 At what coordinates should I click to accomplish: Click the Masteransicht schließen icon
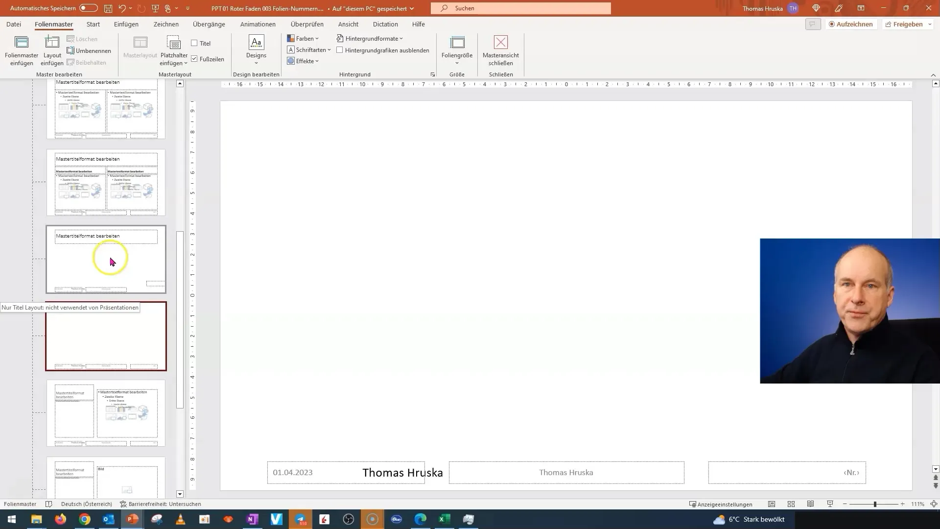point(501,50)
